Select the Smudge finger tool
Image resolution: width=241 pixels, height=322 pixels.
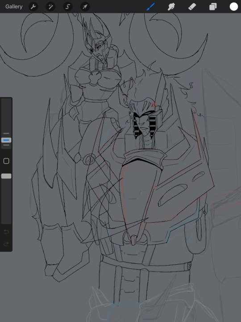coord(171,7)
